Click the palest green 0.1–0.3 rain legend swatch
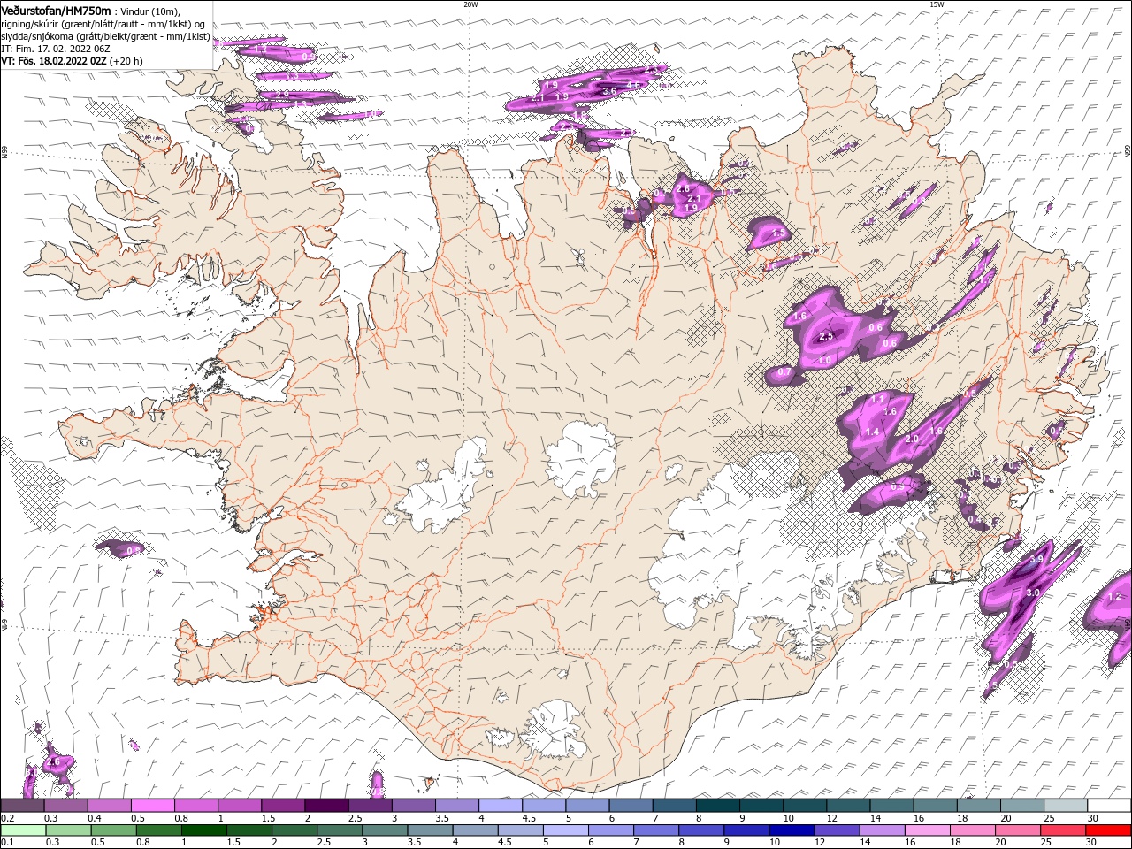Viewport: 1132px width, 849px height. pyautogui.click(x=23, y=830)
